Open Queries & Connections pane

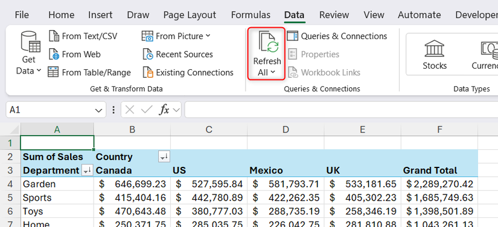[x=337, y=36]
